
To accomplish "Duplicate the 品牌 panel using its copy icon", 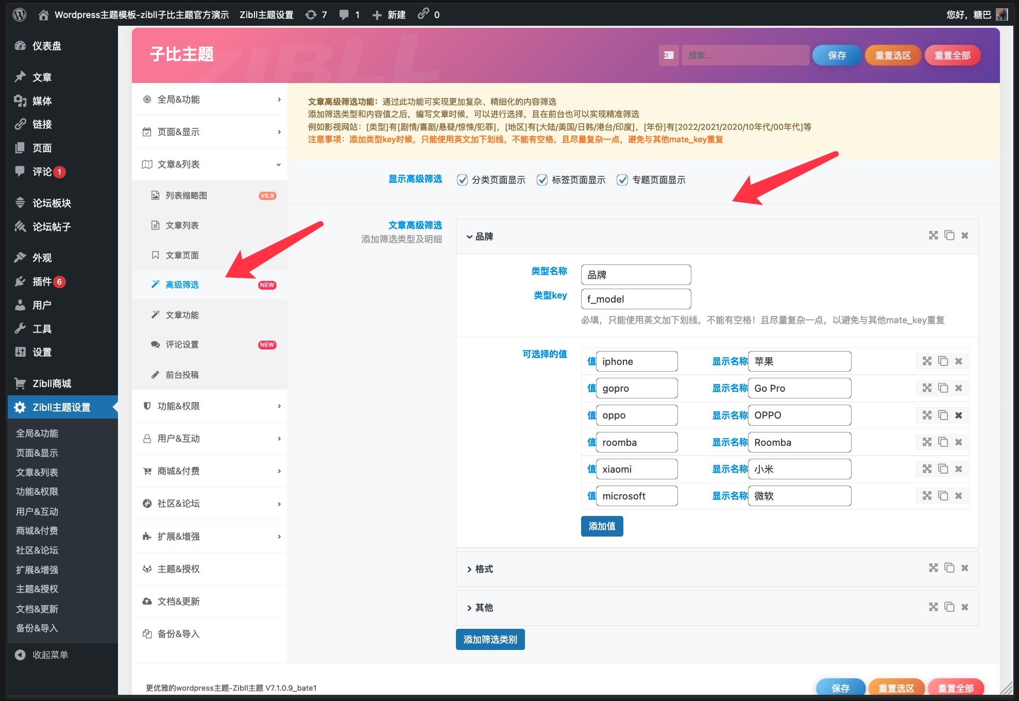I will coord(949,236).
